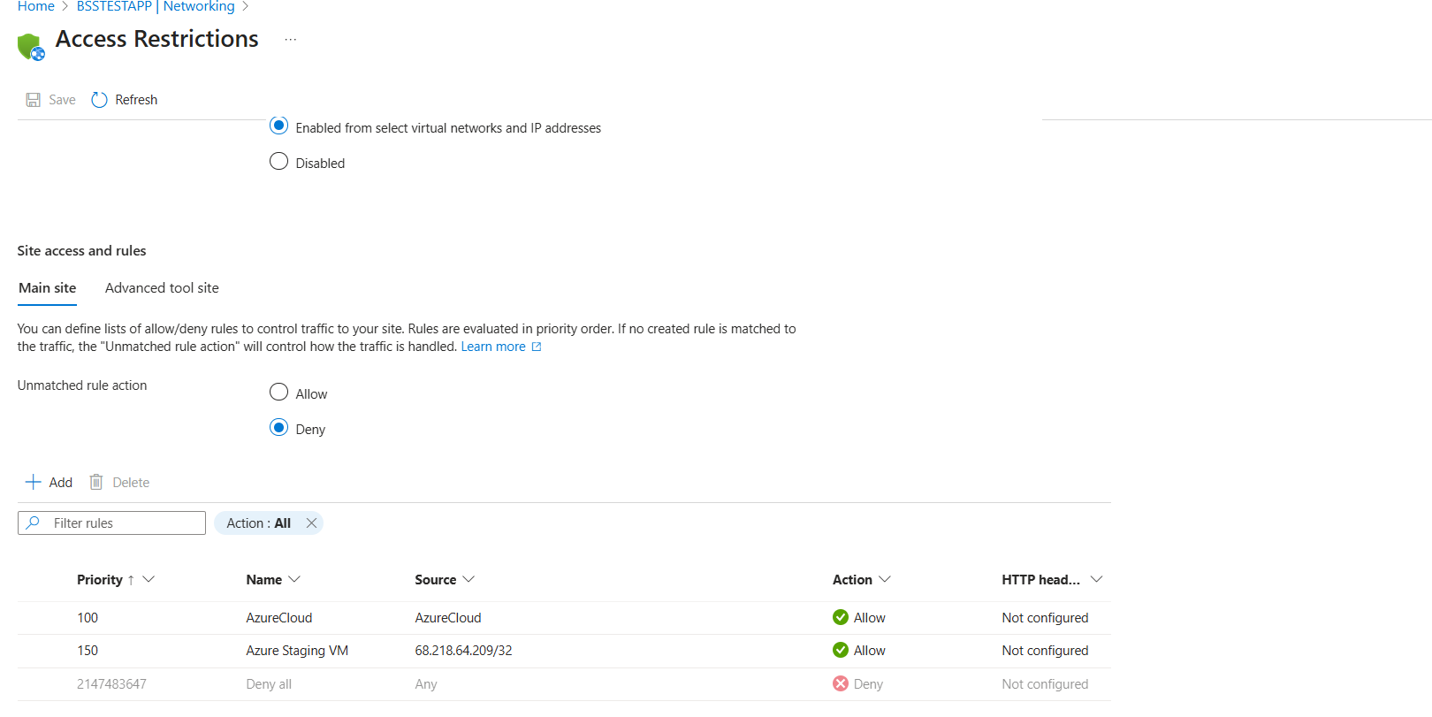Click the external link icon after Learn more
The height and width of the screenshot is (717, 1432).
pos(537,347)
